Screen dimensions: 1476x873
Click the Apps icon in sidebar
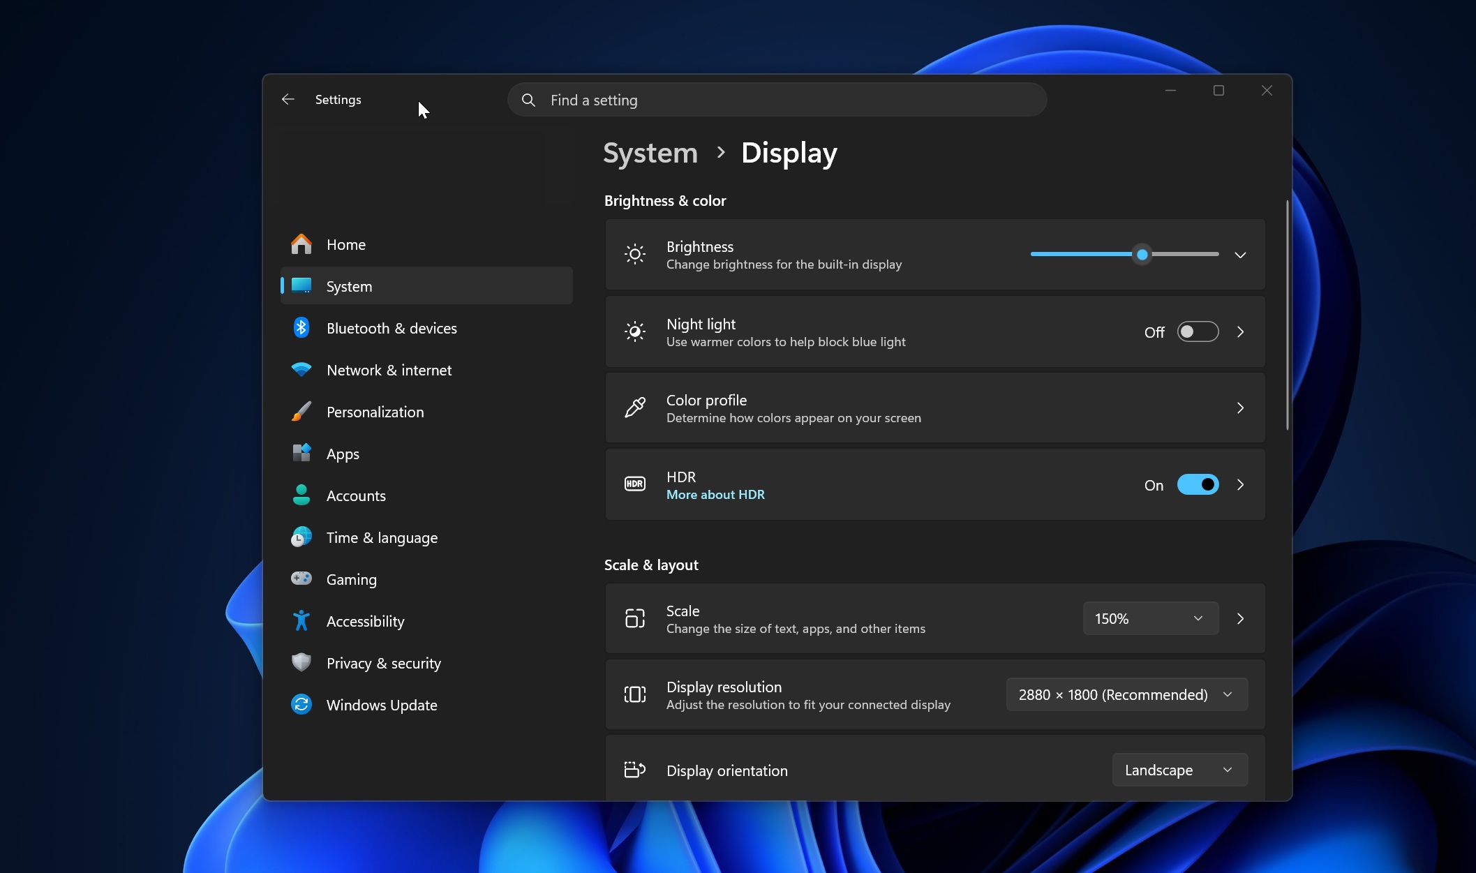(x=301, y=453)
